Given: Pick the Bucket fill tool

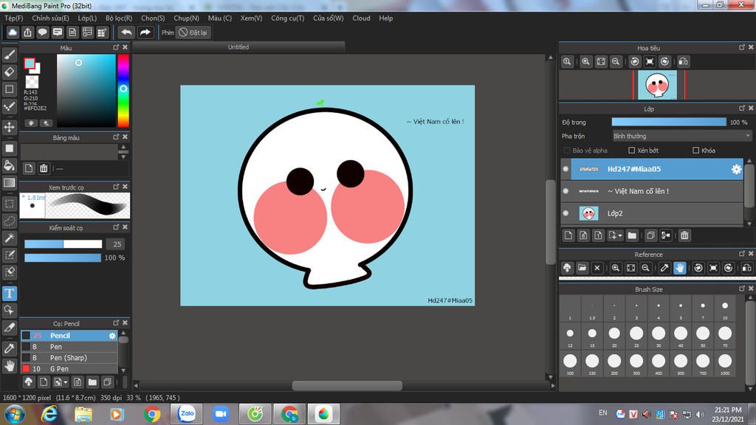Looking at the screenshot, I should pyautogui.click(x=10, y=165).
